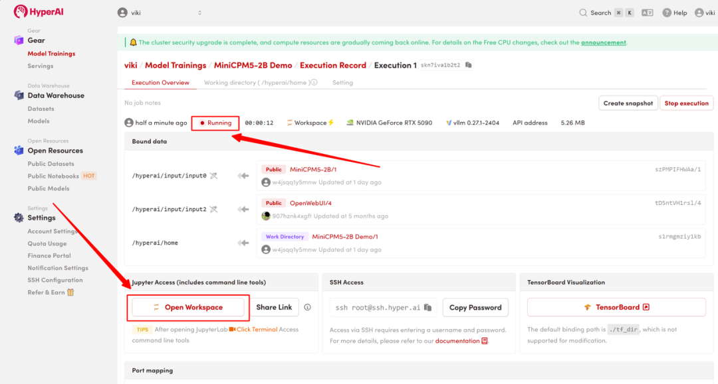This screenshot has height=384, width=718.
Task: Select the Execution Overview tab
Action: coord(160,83)
